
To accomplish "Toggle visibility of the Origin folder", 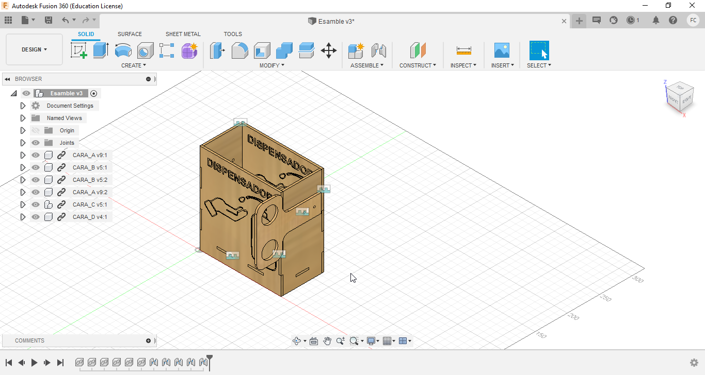I will [x=35, y=130].
